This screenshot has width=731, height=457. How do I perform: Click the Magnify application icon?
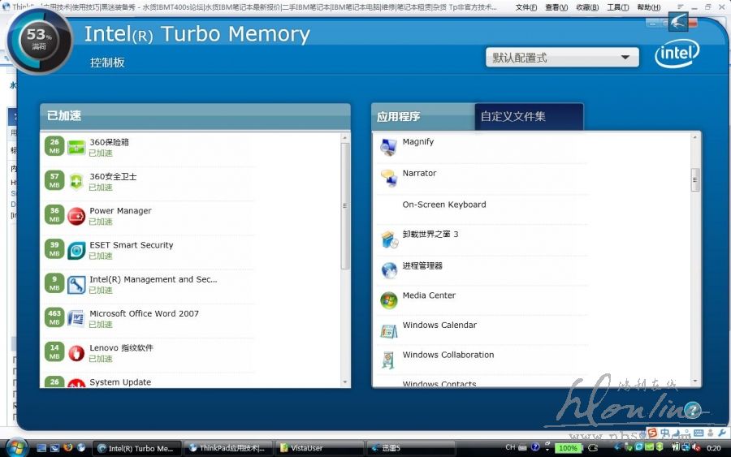(389, 147)
